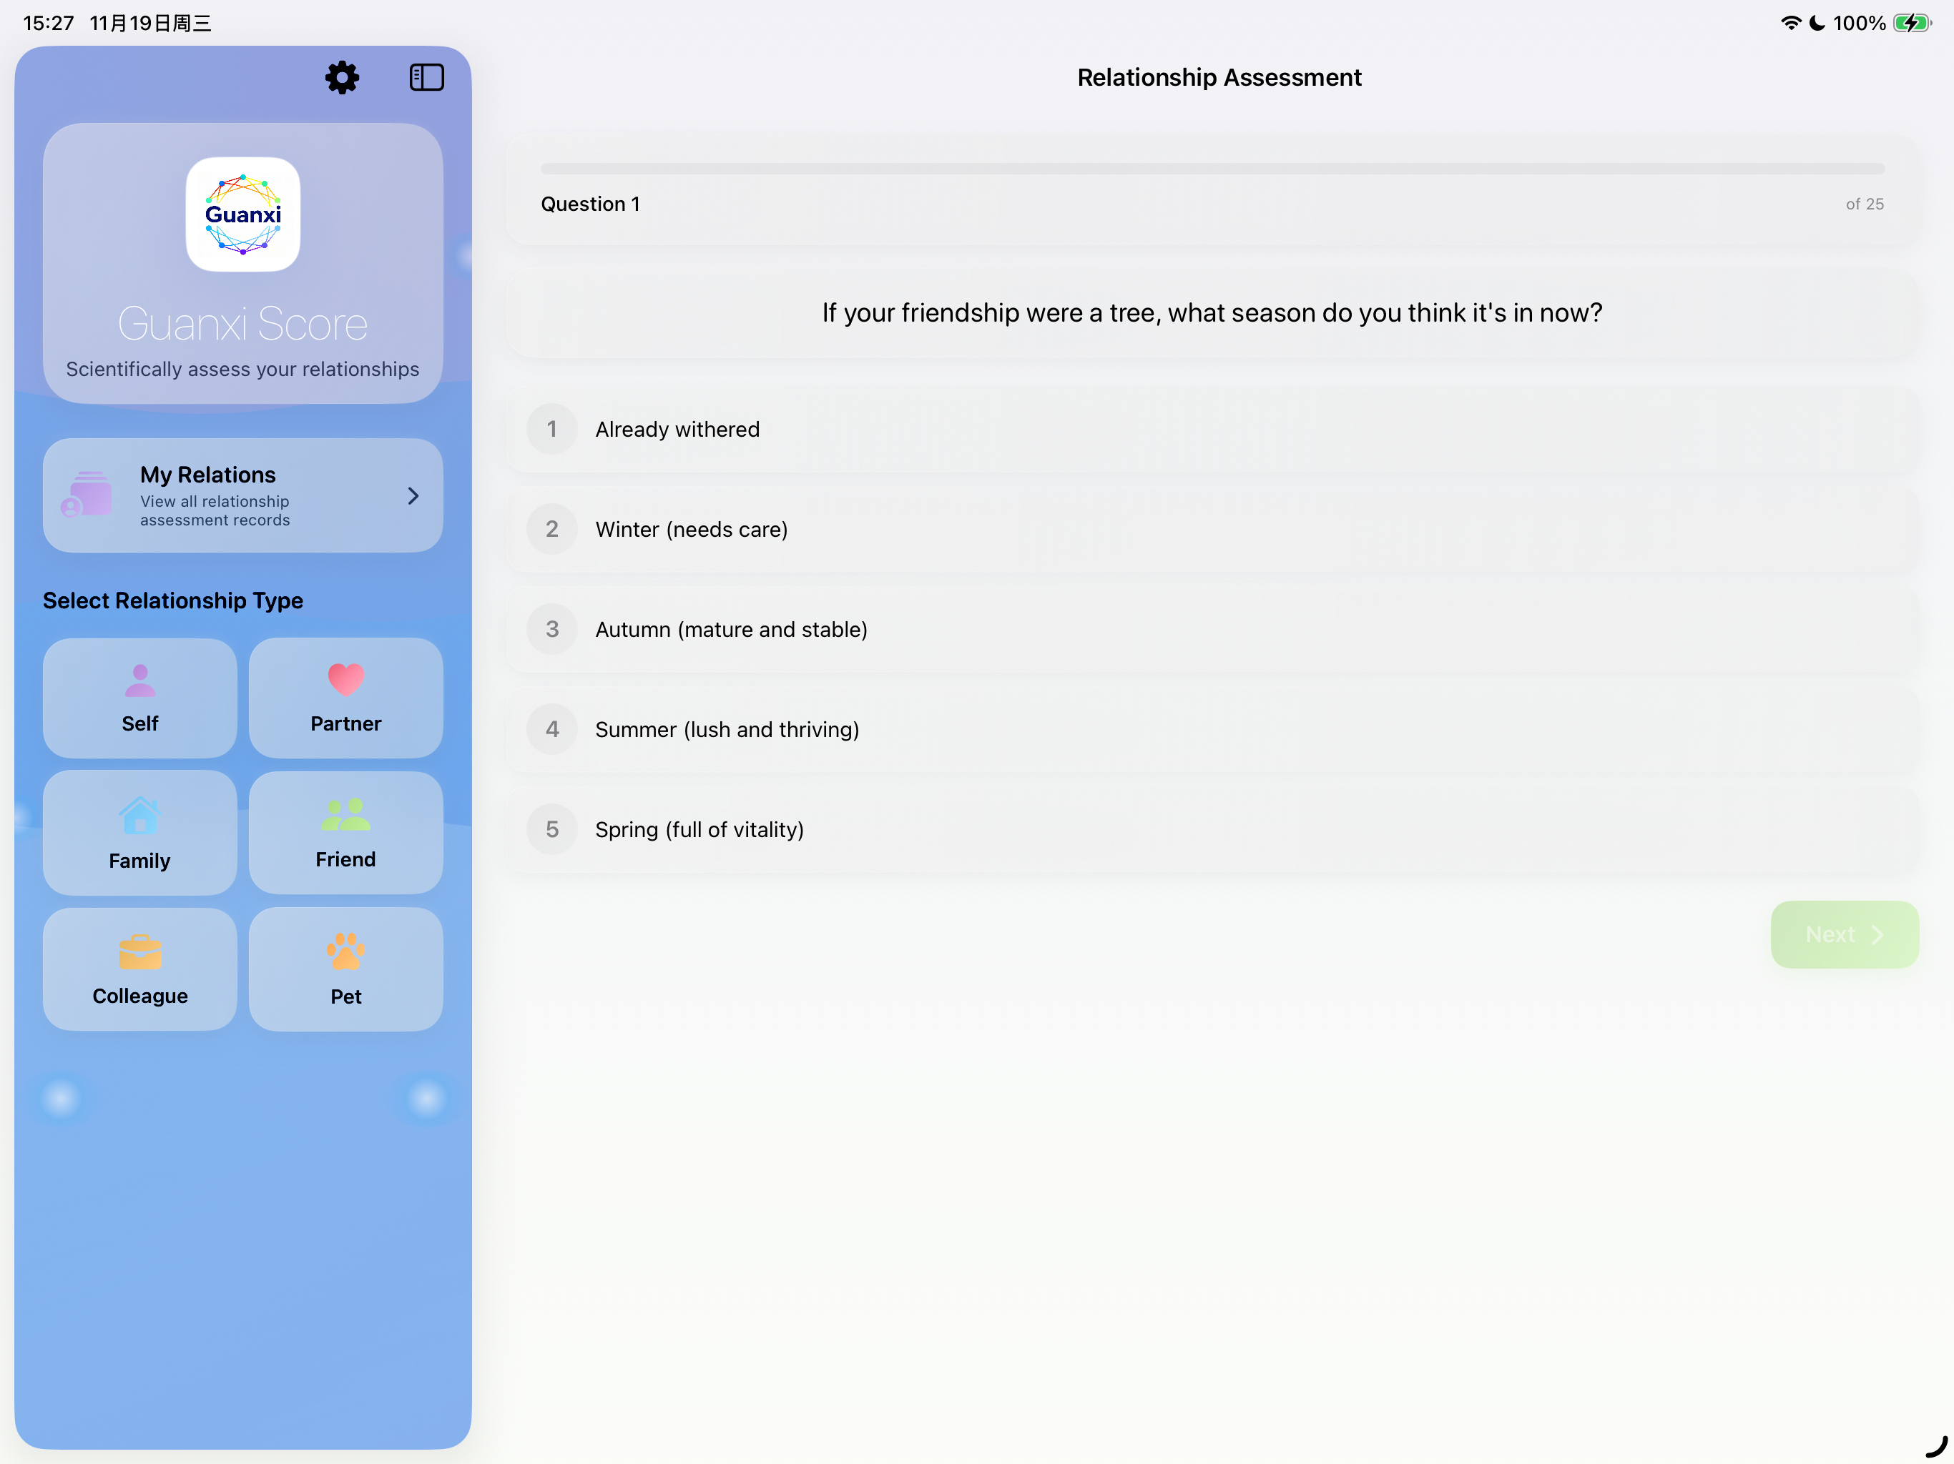Choose answer 'Already withered'

click(x=1212, y=429)
